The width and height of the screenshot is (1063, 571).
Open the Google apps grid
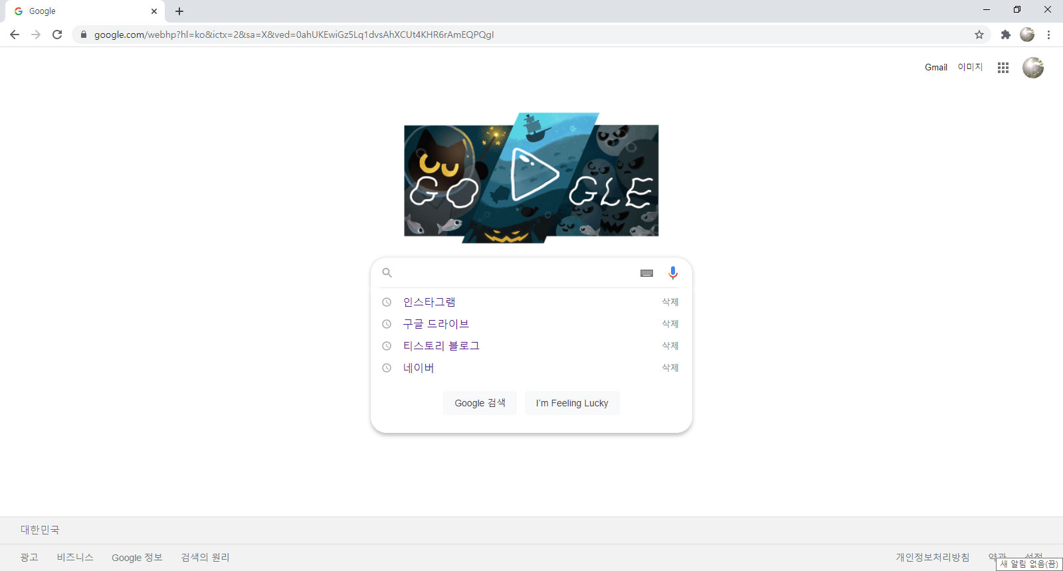click(x=1003, y=68)
